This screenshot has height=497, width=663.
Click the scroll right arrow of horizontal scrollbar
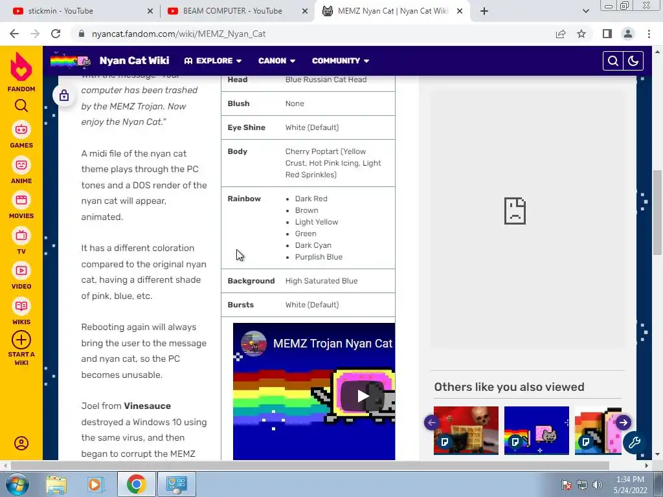click(646, 466)
